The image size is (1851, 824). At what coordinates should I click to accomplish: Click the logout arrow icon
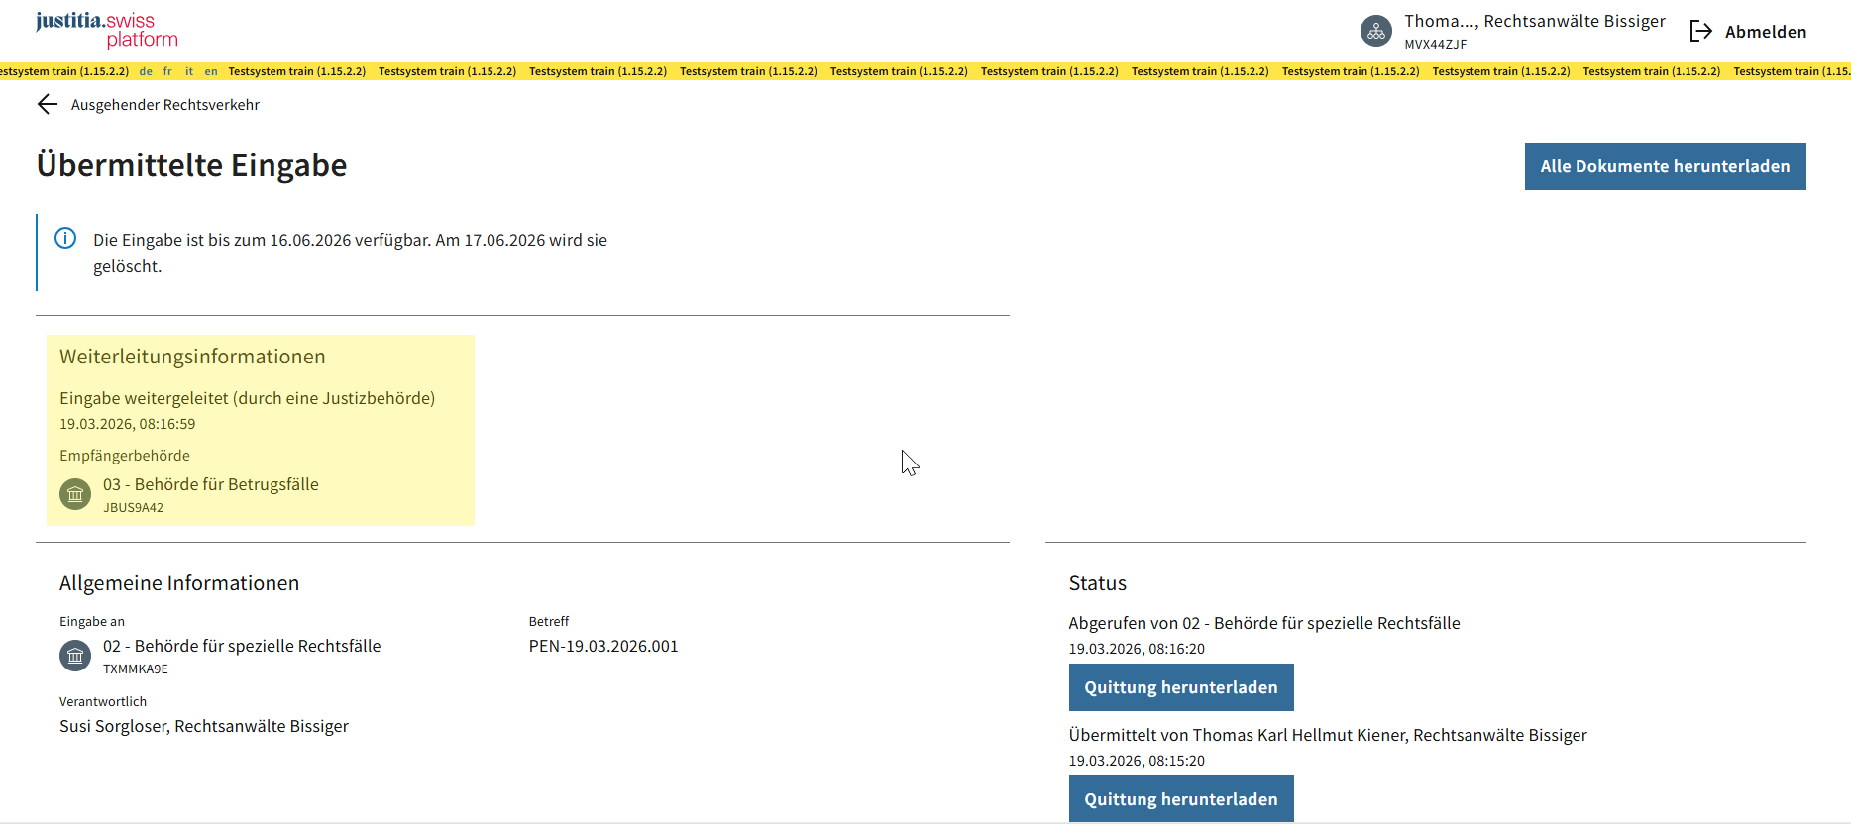pyautogui.click(x=1700, y=32)
